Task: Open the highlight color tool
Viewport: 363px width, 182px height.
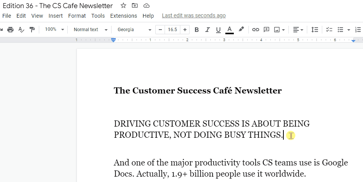Action: pyautogui.click(x=241, y=29)
